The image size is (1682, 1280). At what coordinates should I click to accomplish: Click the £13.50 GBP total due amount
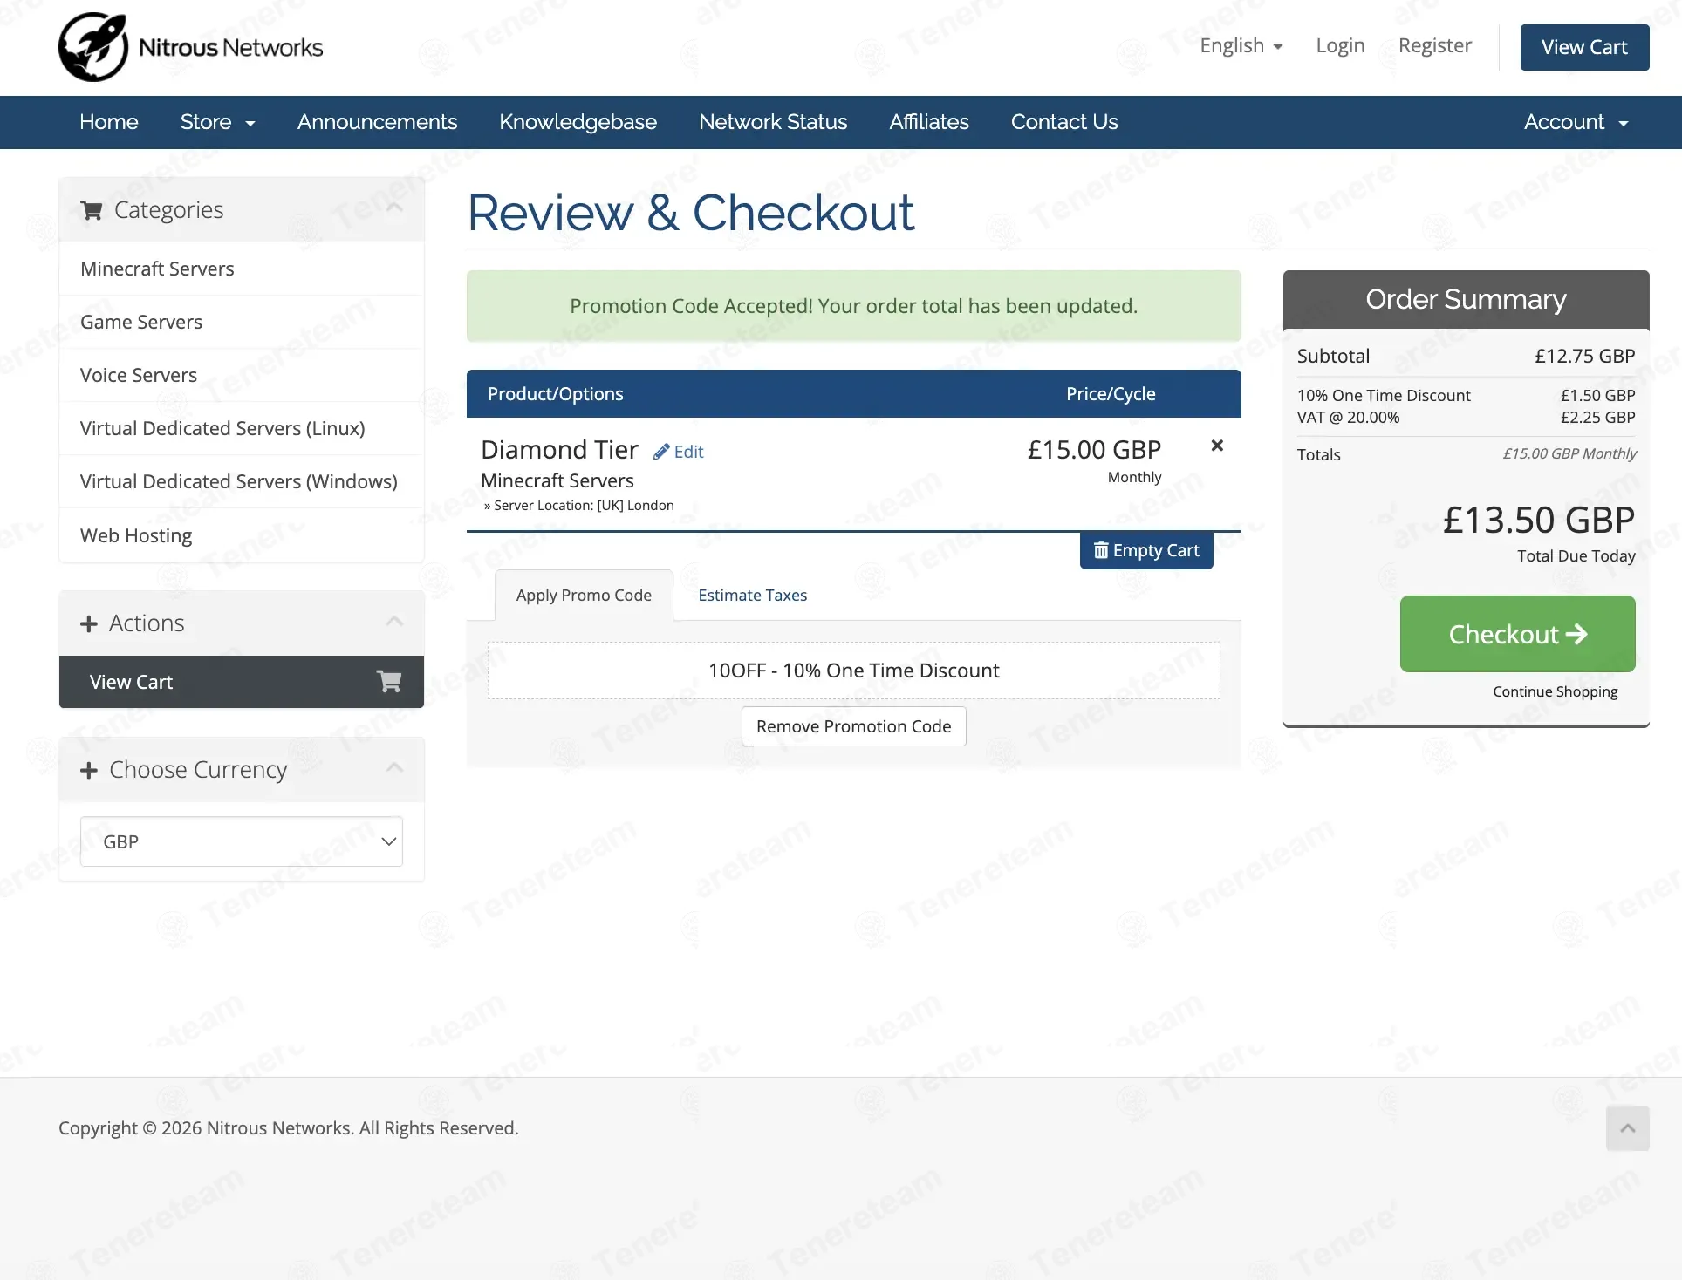click(x=1538, y=521)
